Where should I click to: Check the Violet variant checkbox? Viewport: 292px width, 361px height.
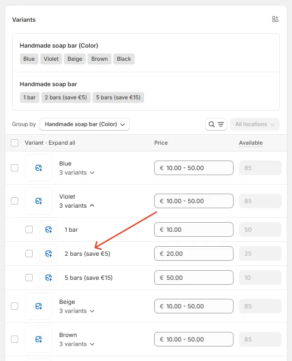[x=15, y=201]
